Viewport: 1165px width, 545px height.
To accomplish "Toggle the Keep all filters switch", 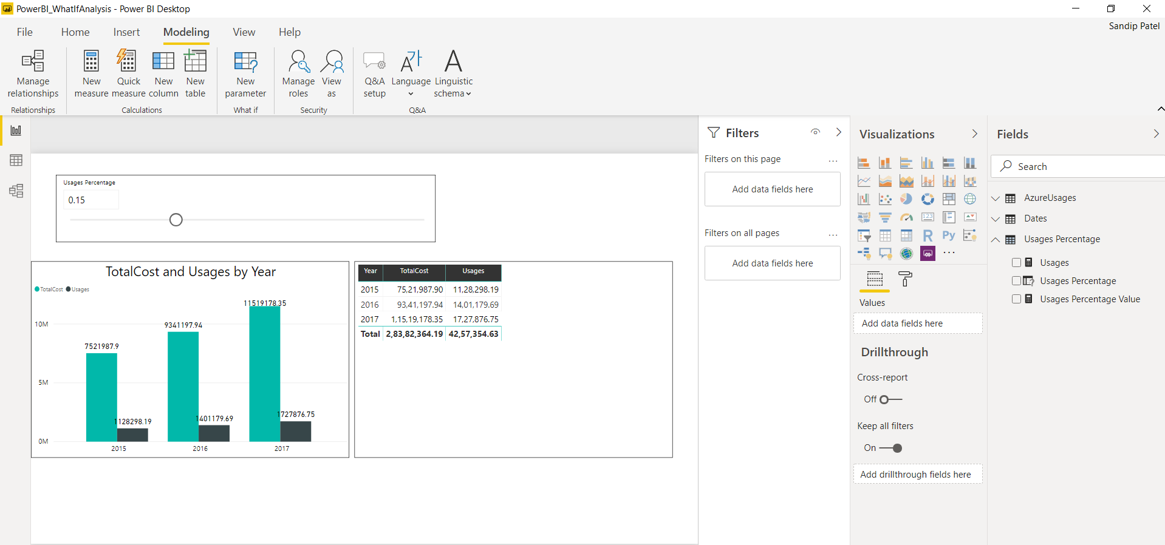I will [x=891, y=448].
